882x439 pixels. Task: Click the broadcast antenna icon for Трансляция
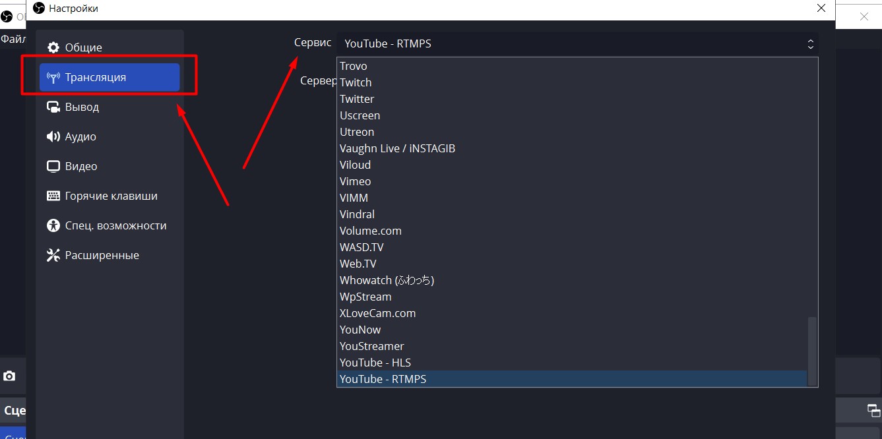pos(53,77)
